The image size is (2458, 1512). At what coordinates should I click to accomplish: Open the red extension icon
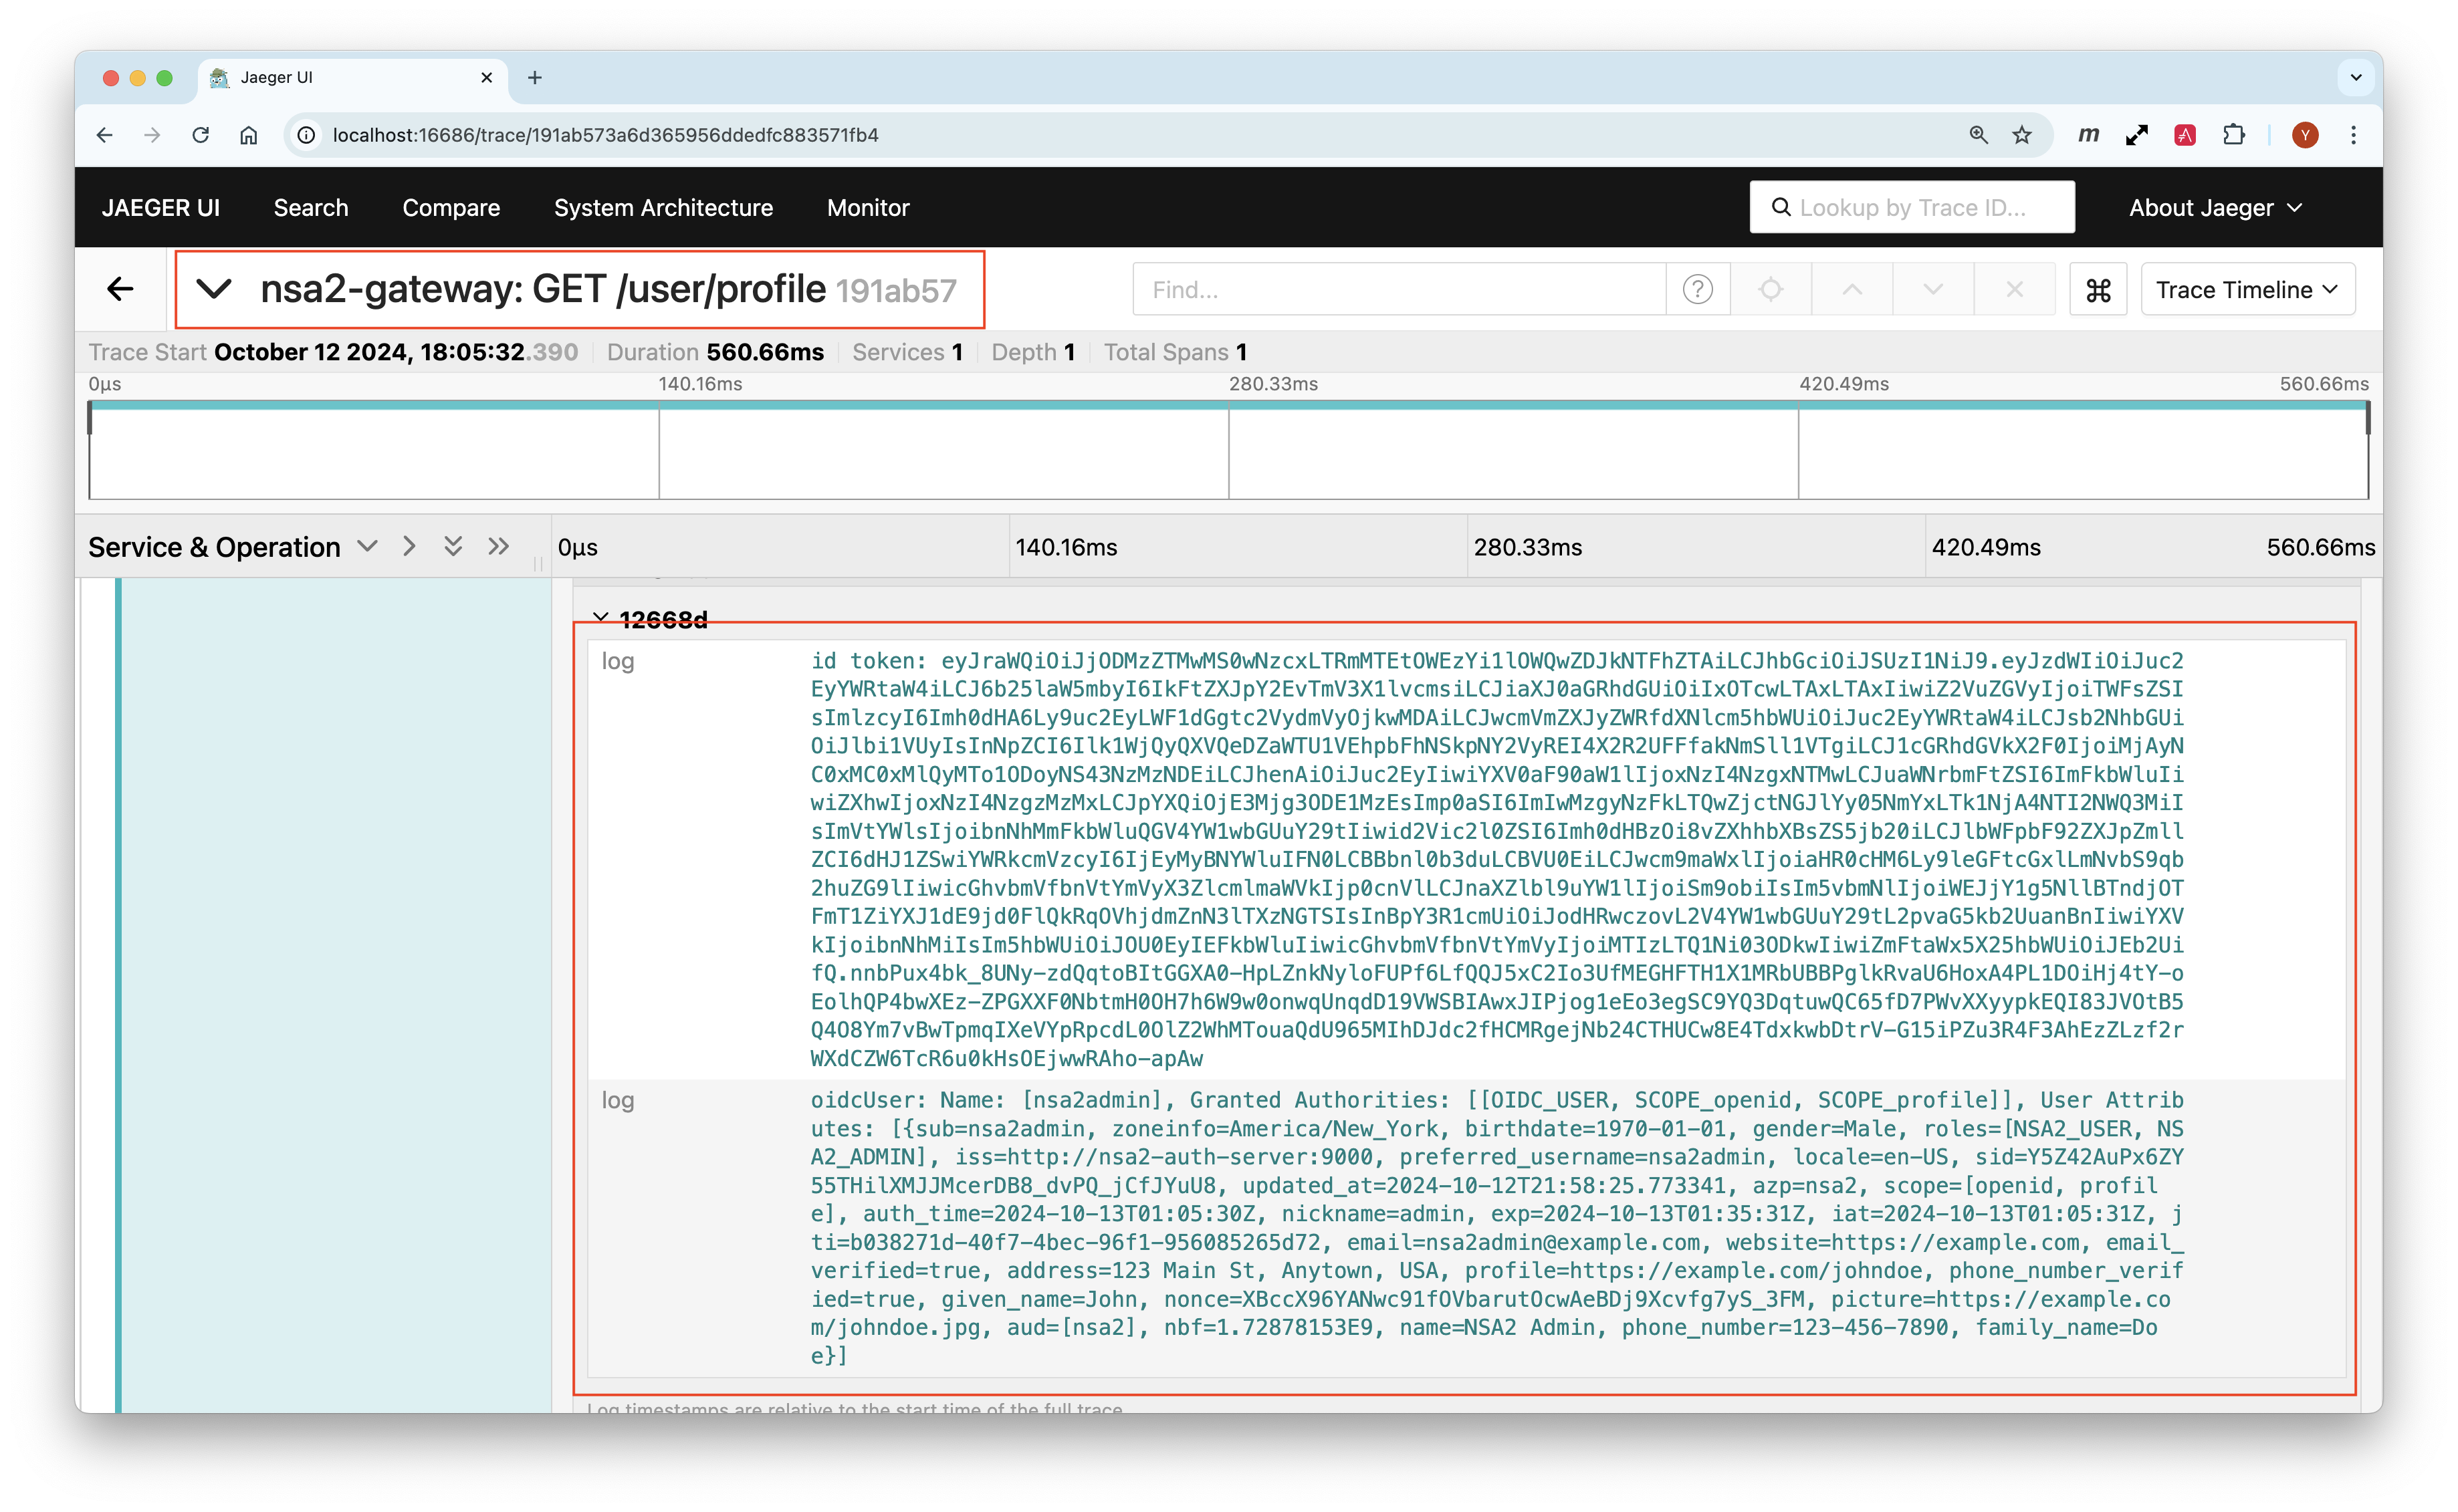(x=2185, y=135)
